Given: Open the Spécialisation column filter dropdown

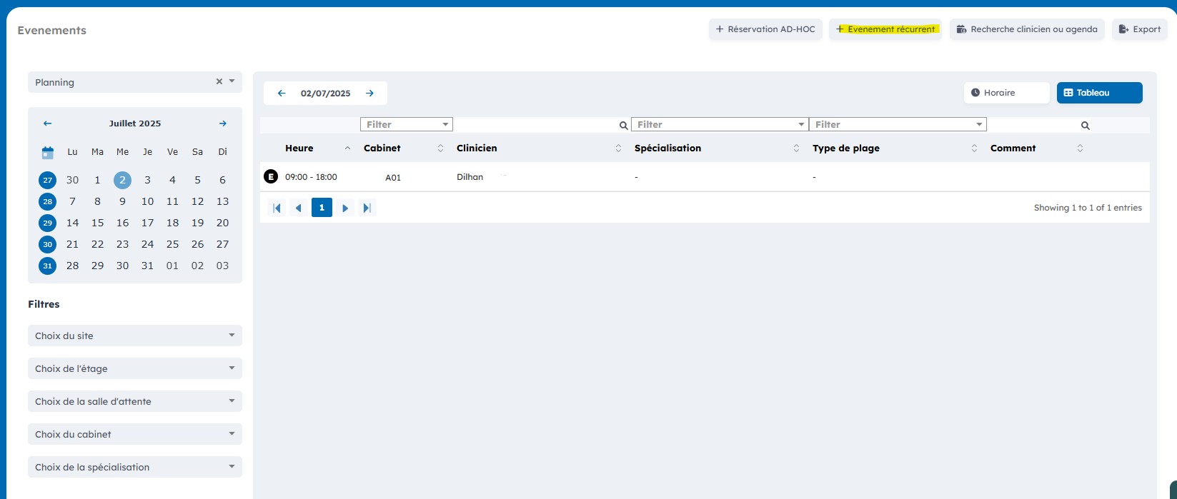Looking at the screenshot, I should click(719, 124).
